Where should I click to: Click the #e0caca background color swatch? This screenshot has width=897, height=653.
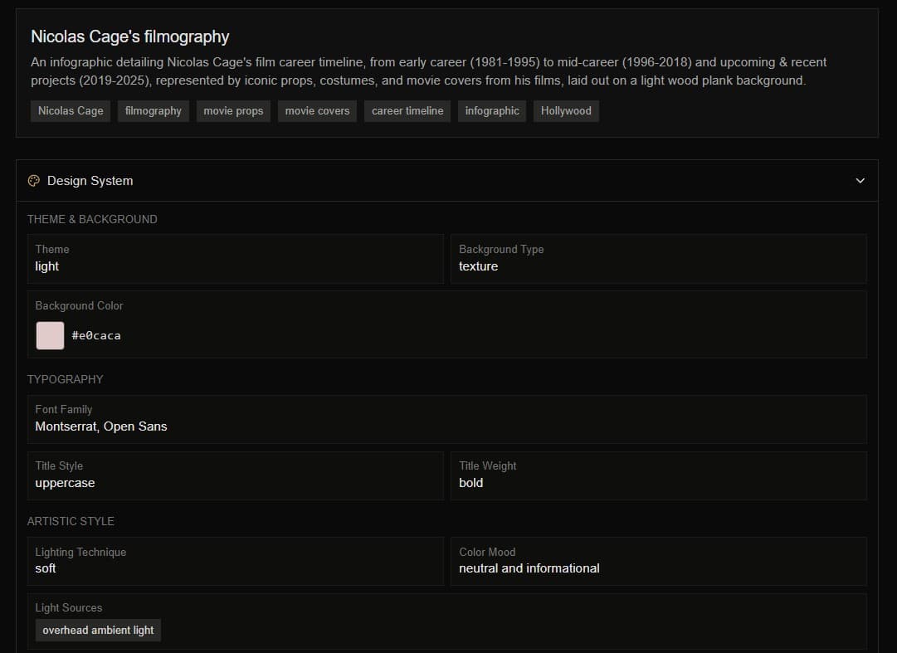point(50,335)
